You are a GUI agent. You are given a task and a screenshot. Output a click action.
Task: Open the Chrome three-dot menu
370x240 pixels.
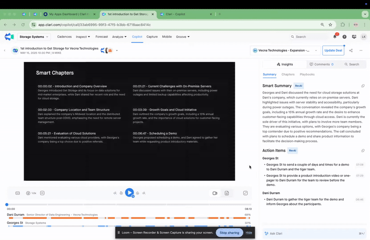[364, 25]
